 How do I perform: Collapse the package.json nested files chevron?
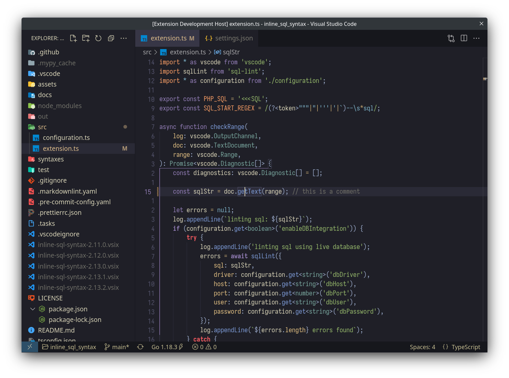(32, 309)
